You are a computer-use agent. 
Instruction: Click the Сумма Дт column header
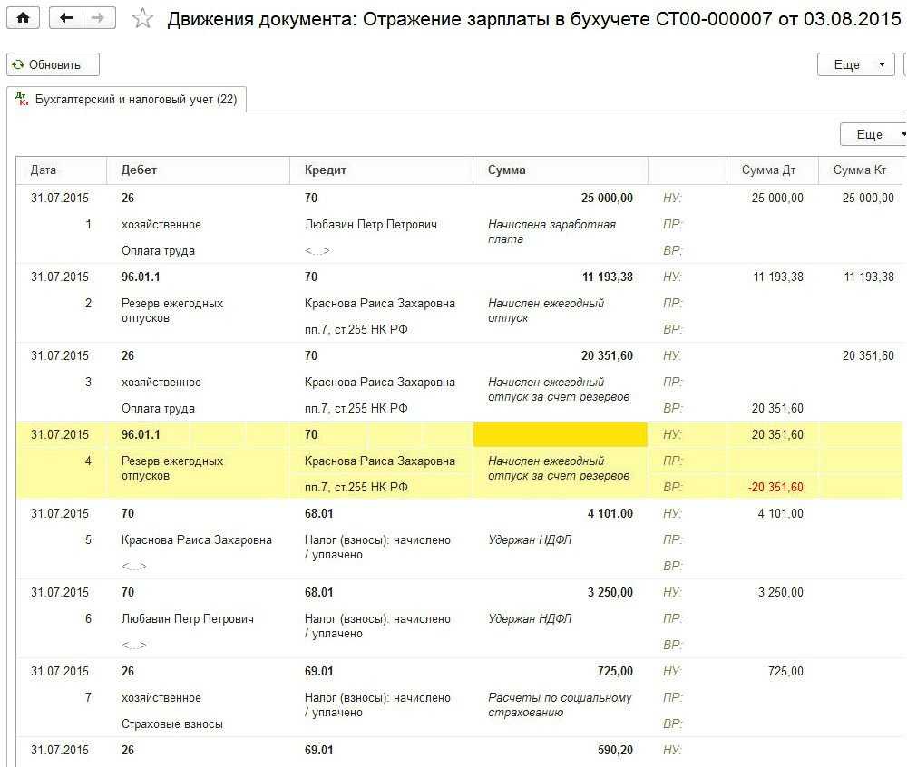click(x=768, y=170)
